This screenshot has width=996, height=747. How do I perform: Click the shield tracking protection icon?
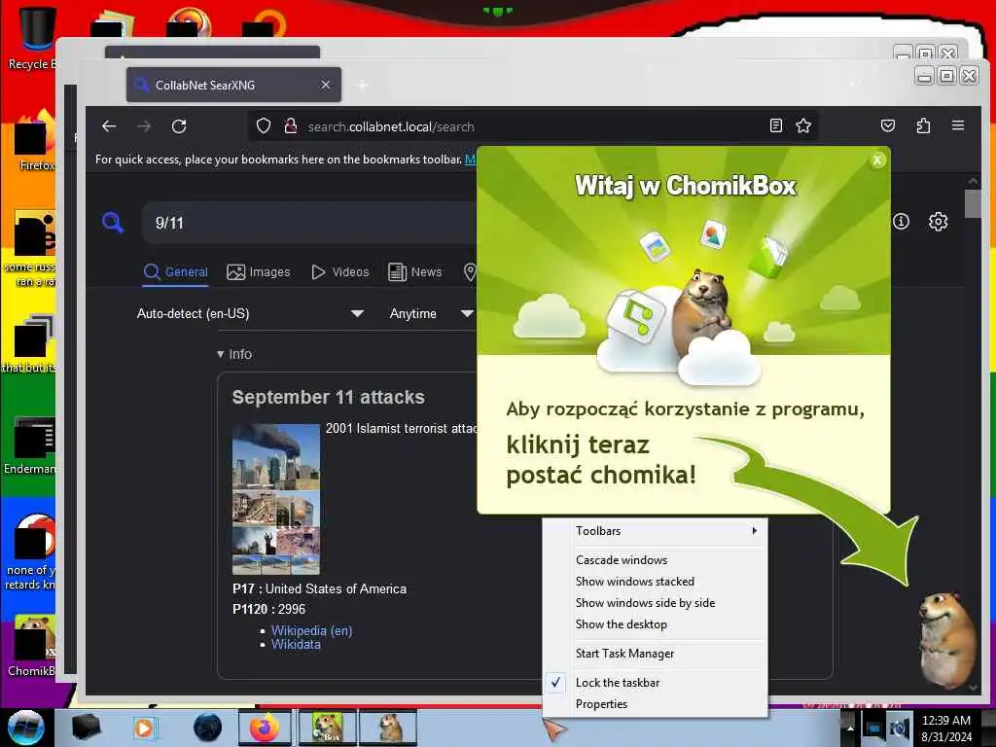264,125
